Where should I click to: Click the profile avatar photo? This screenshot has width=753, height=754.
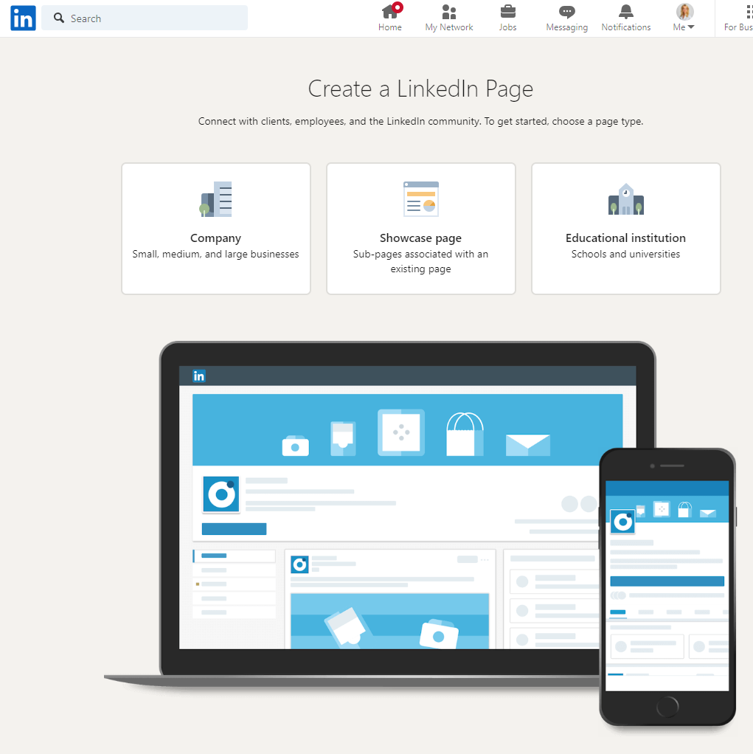(x=684, y=12)
